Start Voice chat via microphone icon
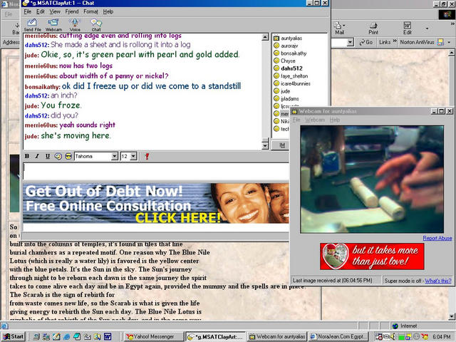The image size is (456, 342). [x=75, y=25]
